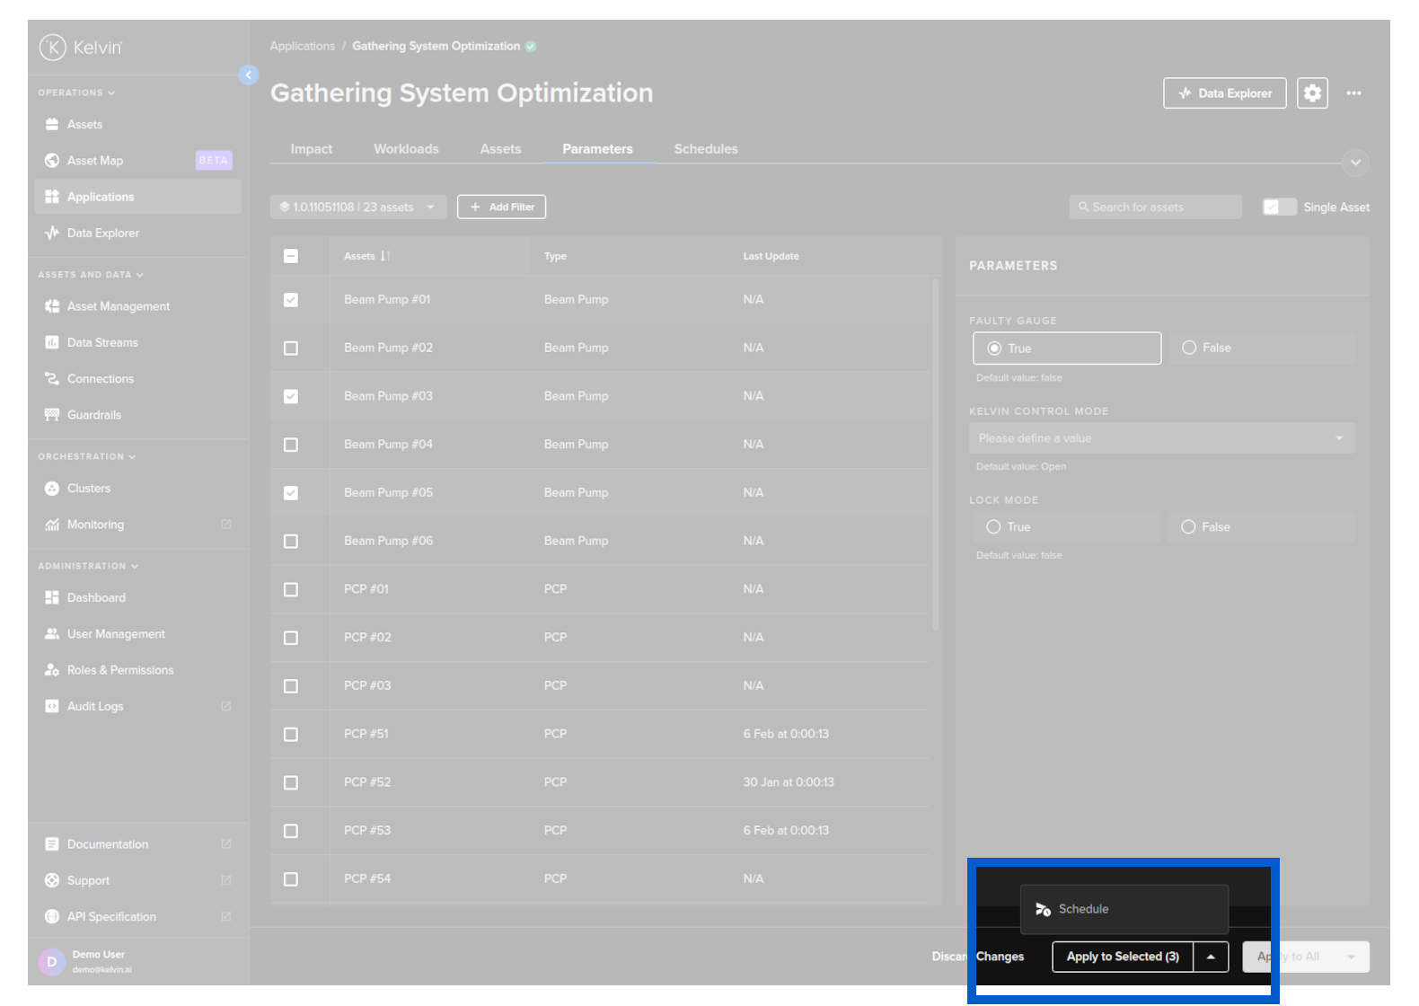The height and width of the screenshot is (1006, 1419).
Task: Click the Add Filter button
Action: click(x=501, y=207)
